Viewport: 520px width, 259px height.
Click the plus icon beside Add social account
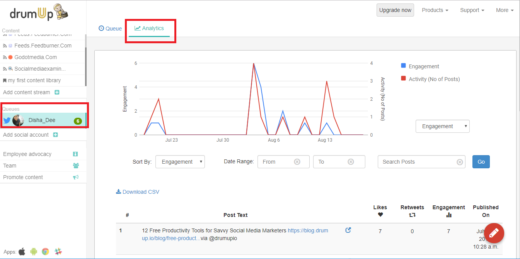(55, 135)
